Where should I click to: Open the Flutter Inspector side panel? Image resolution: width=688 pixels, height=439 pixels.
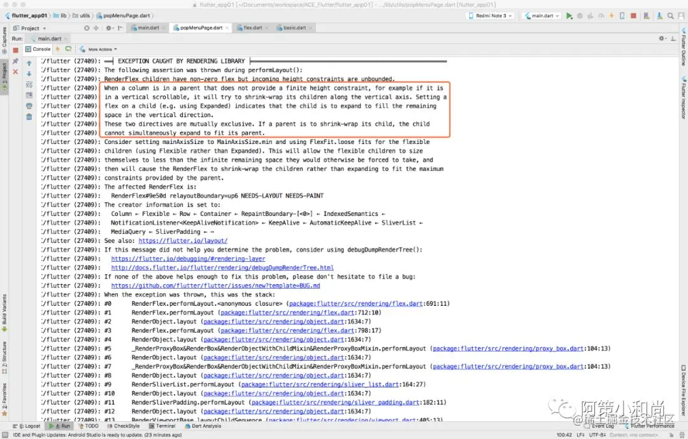(x=683, y=97)
